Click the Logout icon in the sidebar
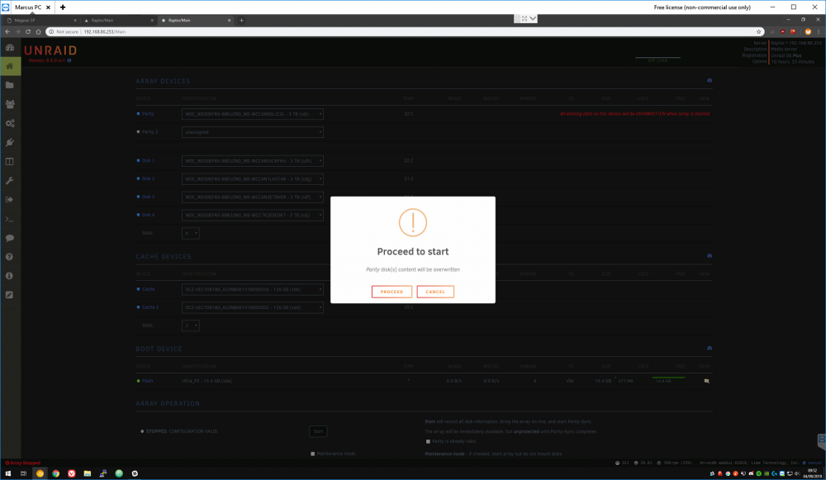The height and width of the screenshot is (480, 826). point(9,200)
